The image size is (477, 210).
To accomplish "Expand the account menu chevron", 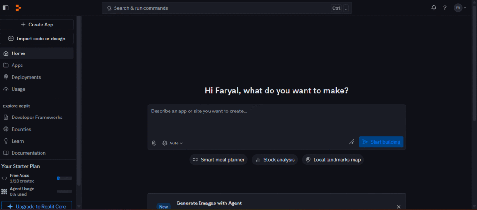I will click(x=465, y=8).
